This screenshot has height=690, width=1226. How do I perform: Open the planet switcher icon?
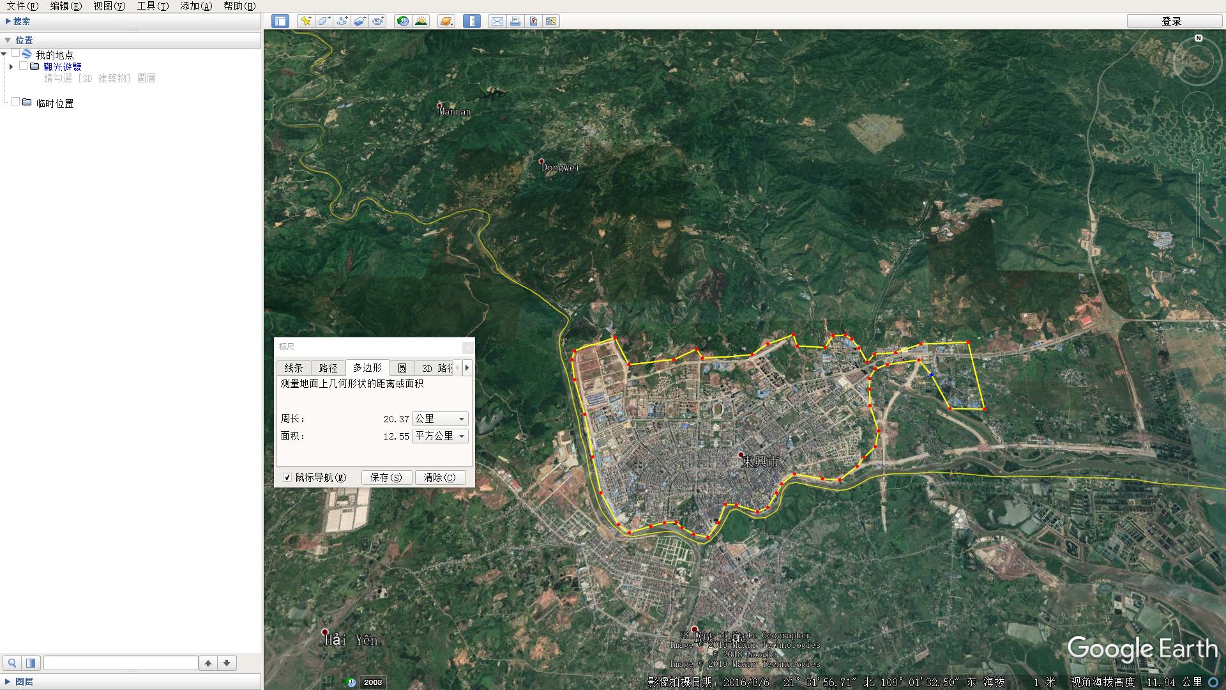tap(446, 21)
